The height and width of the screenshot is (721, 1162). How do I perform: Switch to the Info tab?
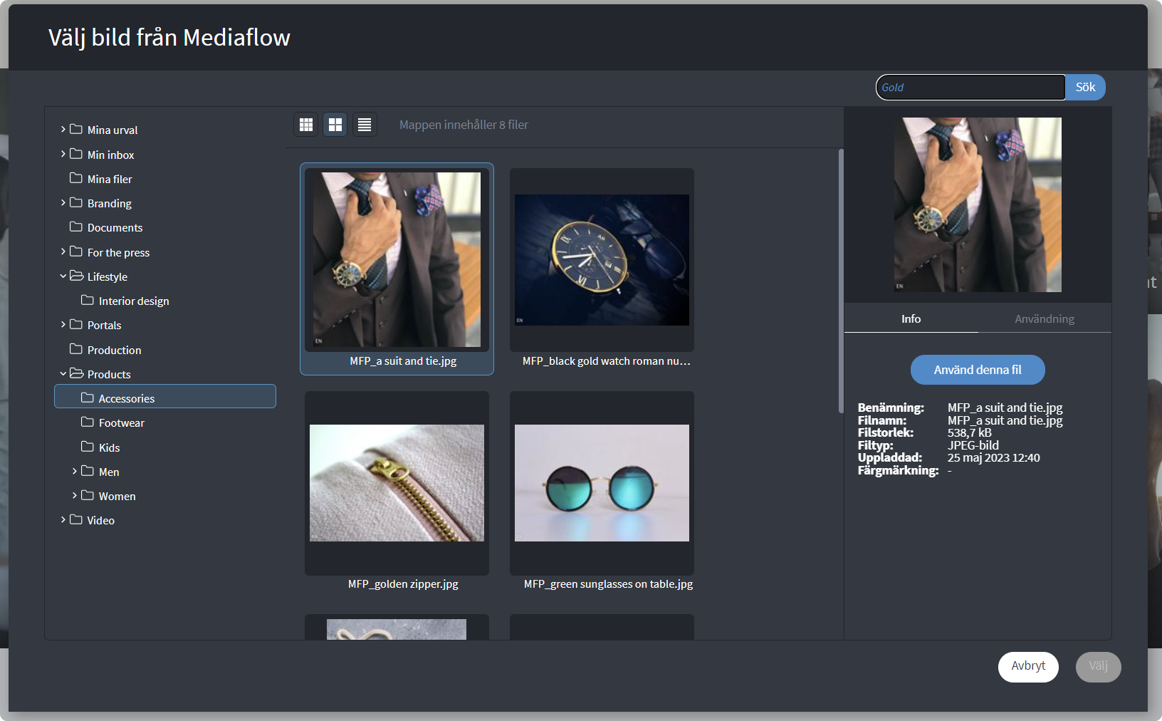tap(911, 318)
